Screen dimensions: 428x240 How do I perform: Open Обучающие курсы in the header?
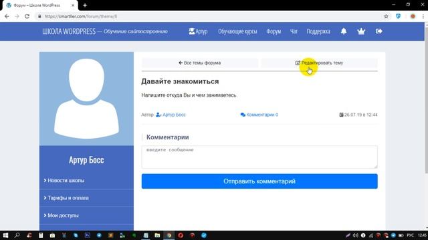237,31
